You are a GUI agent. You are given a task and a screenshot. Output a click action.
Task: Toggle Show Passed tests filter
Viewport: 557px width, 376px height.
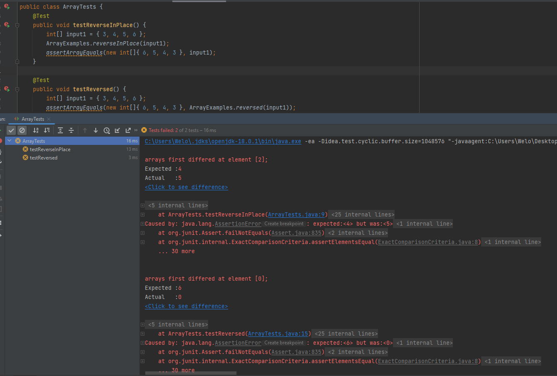(x=11, y=130)
